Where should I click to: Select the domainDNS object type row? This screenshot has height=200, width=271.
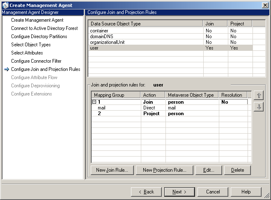[103, 36]
